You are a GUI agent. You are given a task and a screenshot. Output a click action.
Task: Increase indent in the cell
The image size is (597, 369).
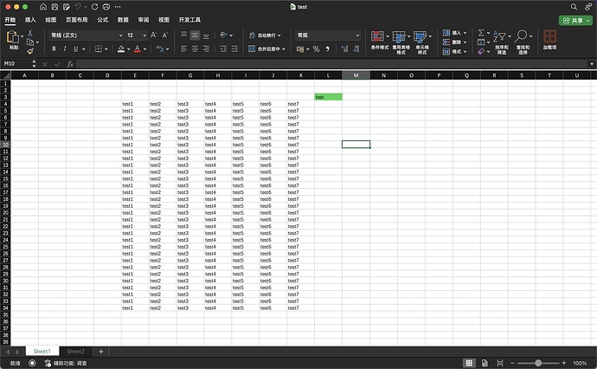point(234,49)
